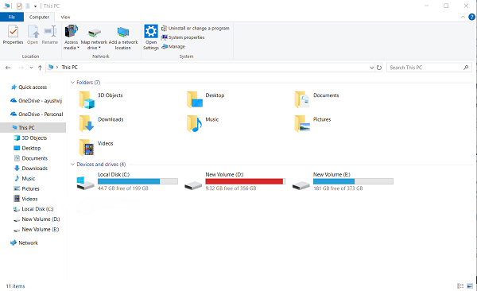Image resolution: width=477 pixels, height=291 pixels.
Task: Click the red New Volume (D:) usage bar
Action: [246, 181]
